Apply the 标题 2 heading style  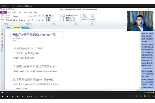[49, 18]
